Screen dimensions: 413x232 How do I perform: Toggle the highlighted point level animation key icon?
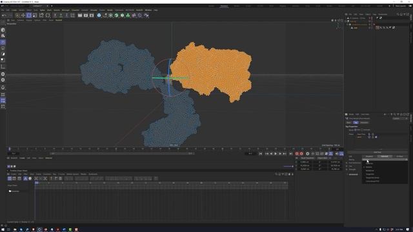point(331,153)
